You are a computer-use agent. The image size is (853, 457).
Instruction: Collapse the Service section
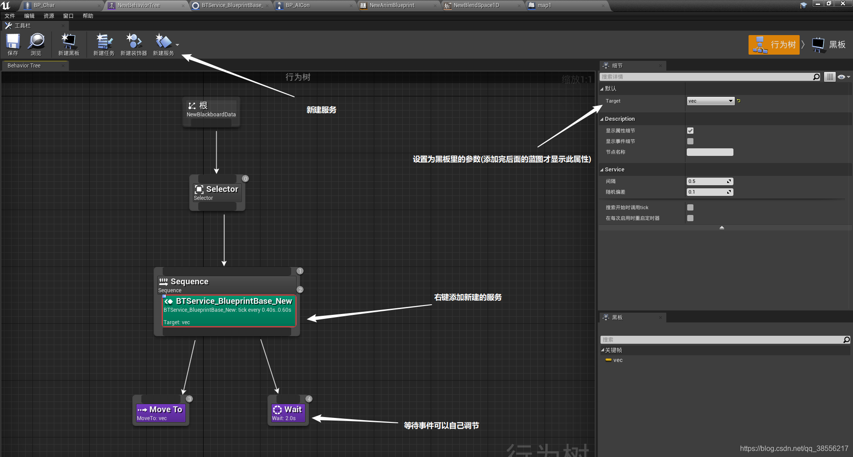pos(602,170)
